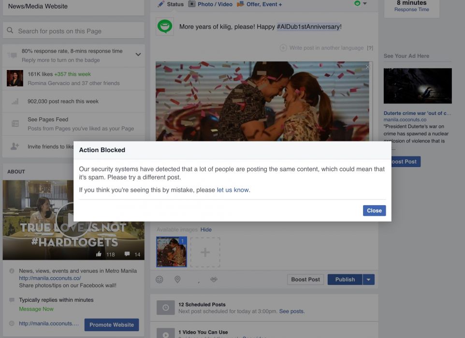Open the scheduled posts clock icon
The height and width of the screenshot is (338, 465).
(165, 308)
